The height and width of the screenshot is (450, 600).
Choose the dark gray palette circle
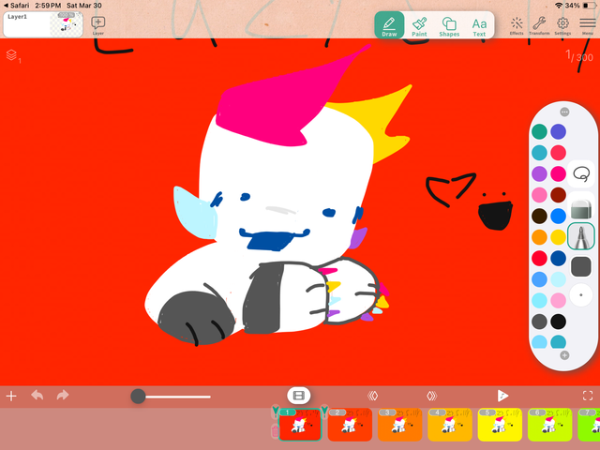[539, 322]
